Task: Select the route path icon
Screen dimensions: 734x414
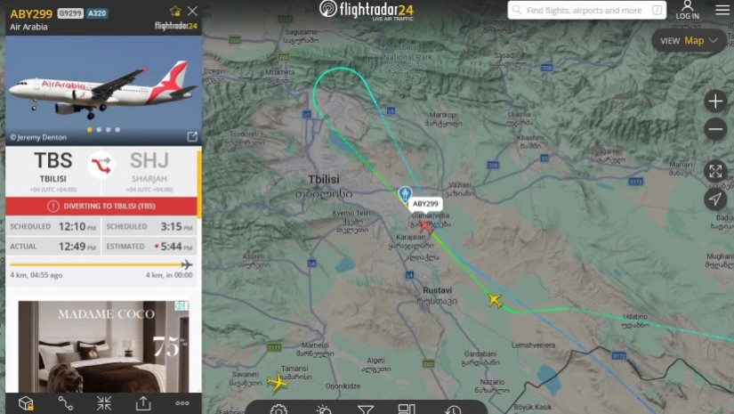Action: point(65,403)
